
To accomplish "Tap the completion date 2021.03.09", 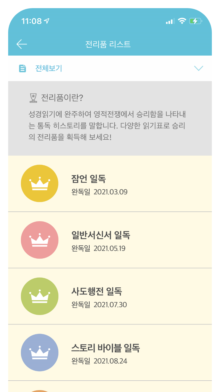I will pos(111,192).
